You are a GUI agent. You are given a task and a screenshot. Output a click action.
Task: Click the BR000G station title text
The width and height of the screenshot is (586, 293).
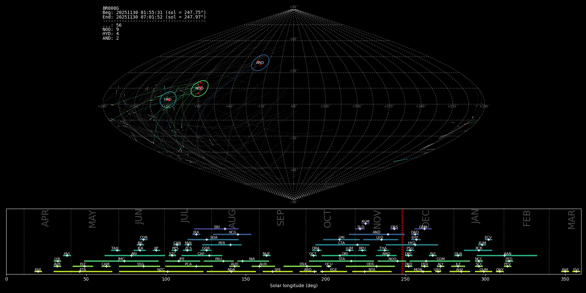click(111, 8)
